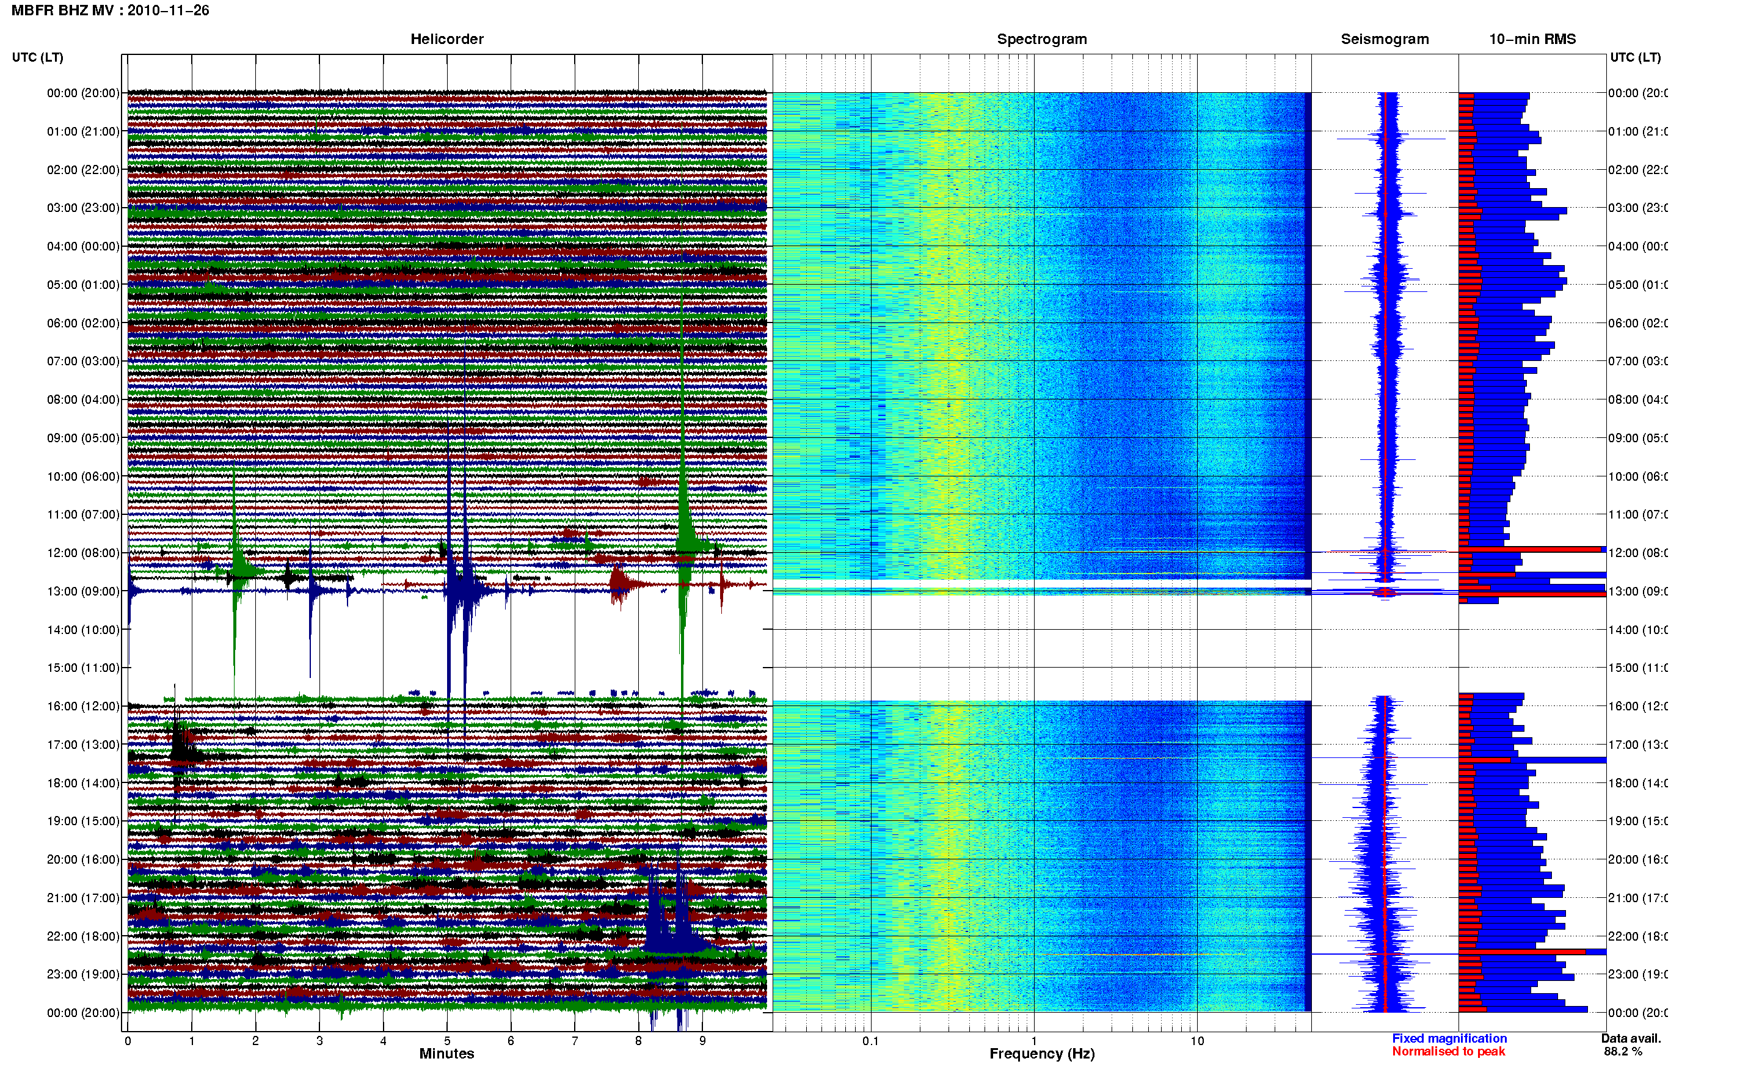Click the right-side 14:00 (10:0 time label

1638,630
